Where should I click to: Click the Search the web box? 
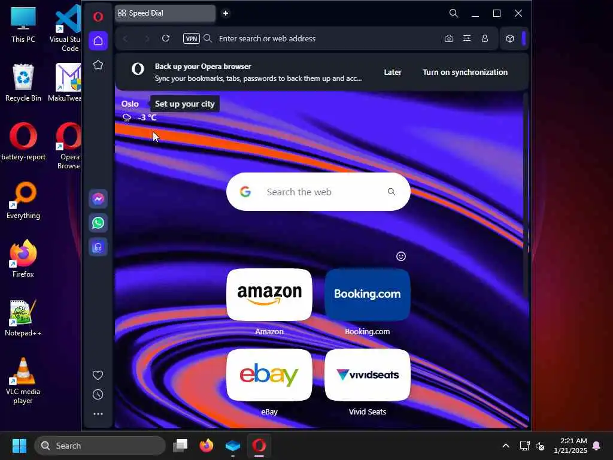318,192
